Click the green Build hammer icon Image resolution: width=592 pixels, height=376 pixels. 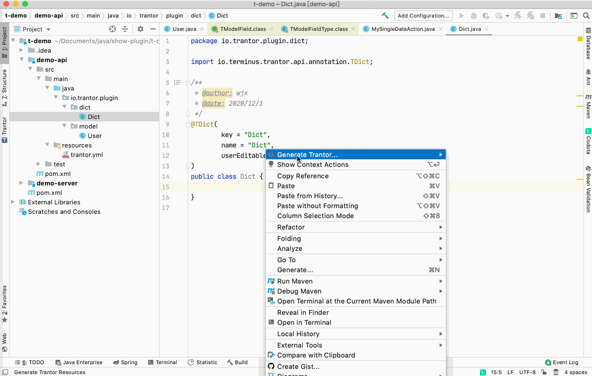point(385,16)
